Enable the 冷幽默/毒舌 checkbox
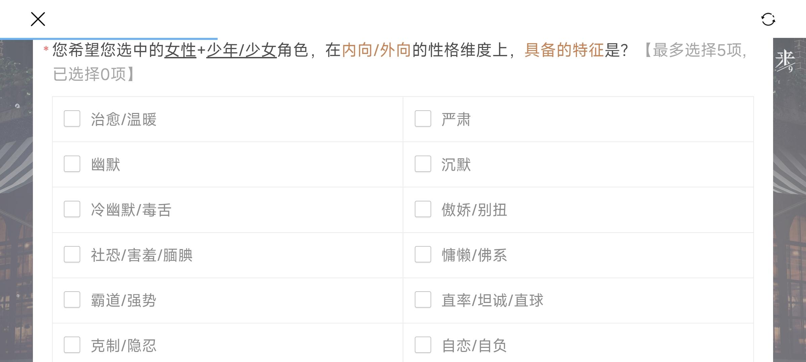This screenshot has width=806, height=362. tap(72, 209)
